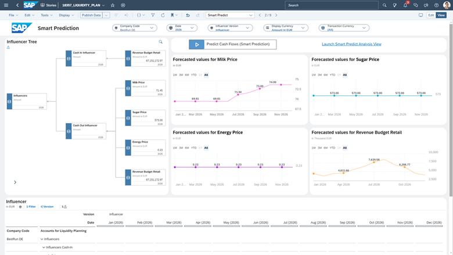Open the help question mark icon

pos(437,5)
